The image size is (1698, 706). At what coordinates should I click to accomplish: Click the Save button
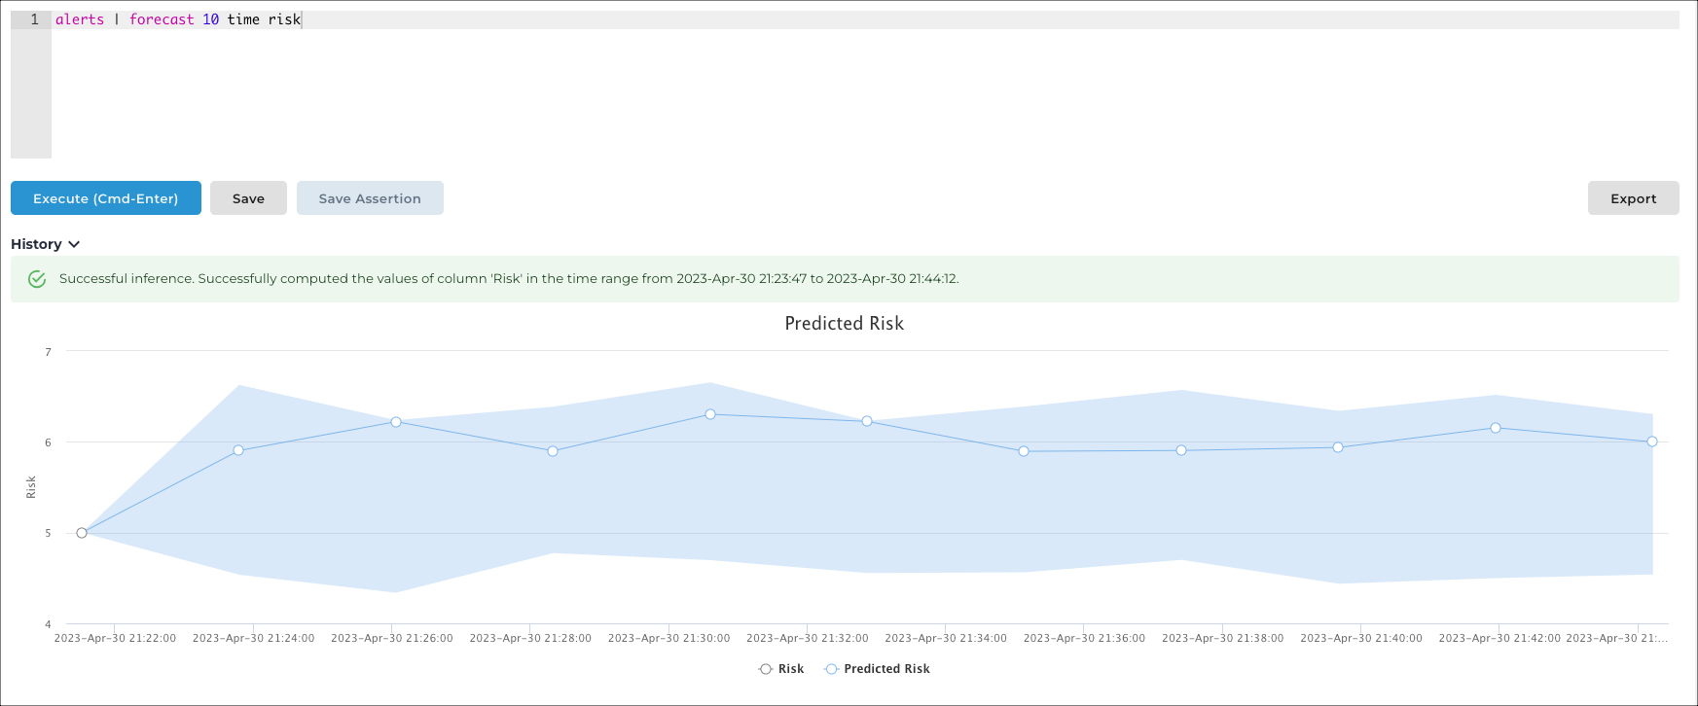[248, 198]
